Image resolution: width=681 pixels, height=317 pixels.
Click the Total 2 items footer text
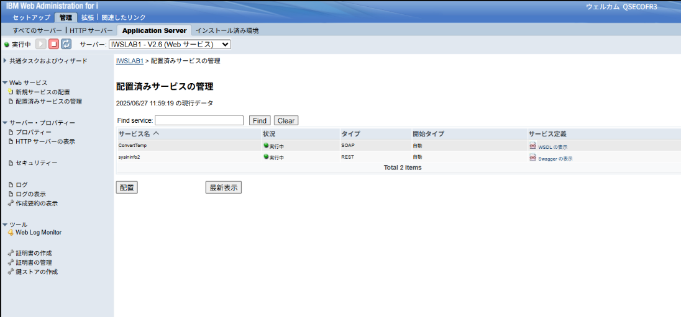click(x=402, y=167)
